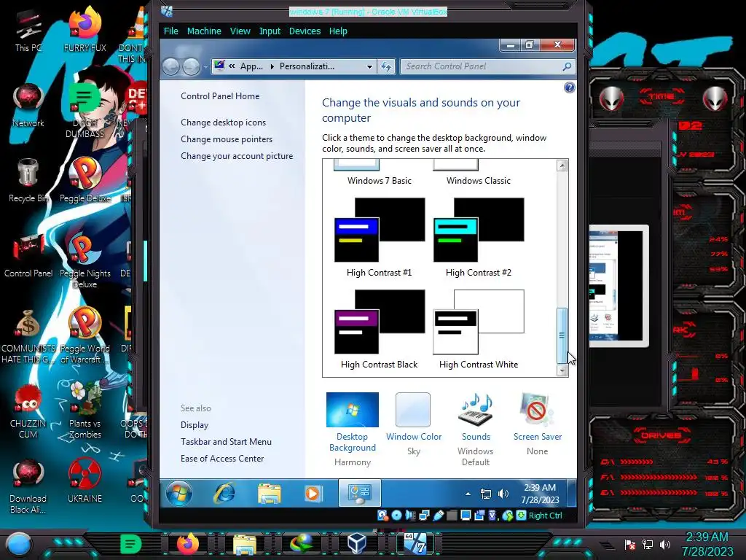Open the guest Windows 7 Start button

(179, 494)
